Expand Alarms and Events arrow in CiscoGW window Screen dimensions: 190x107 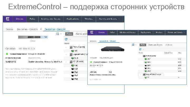click(119, 19)
